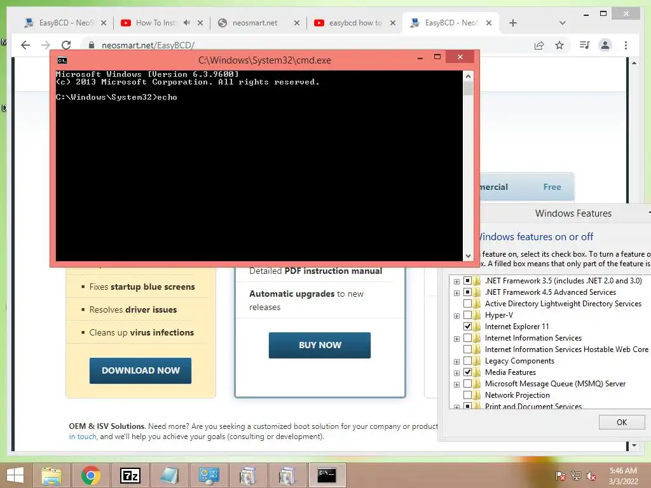Click the Action Center flag tray icon
This screenshot has height=488, width=651.
(561, 476)
